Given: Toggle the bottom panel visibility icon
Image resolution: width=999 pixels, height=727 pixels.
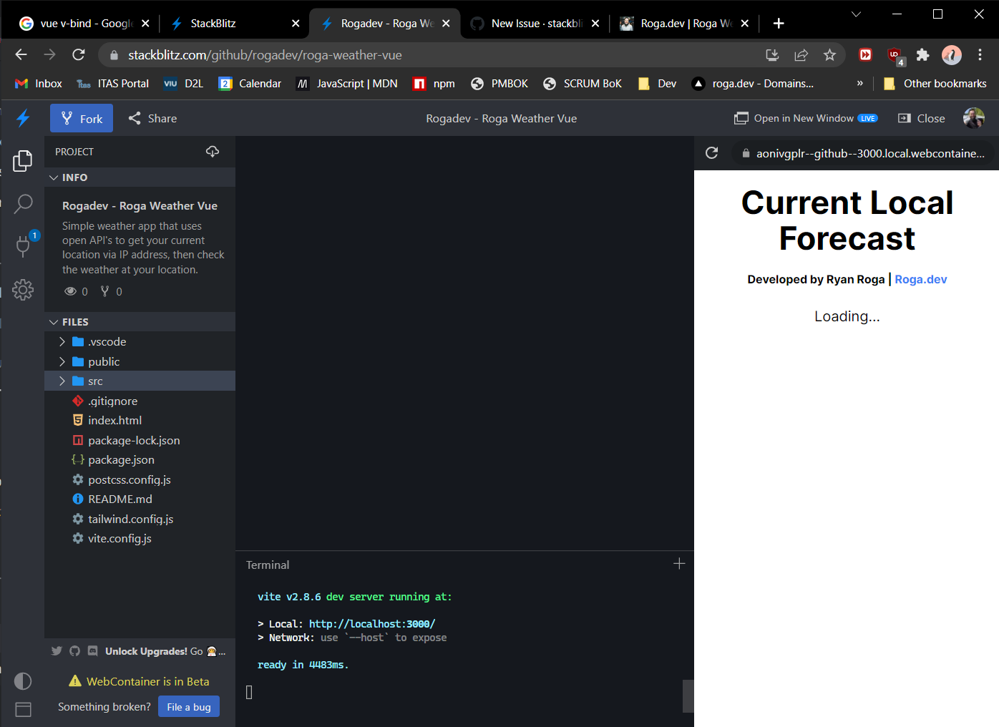Looking at the screenshot, I should (22, 708).
